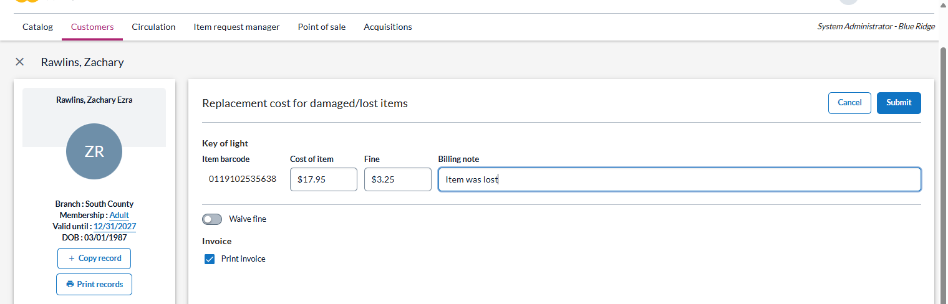Focus the Fine amount field
Viewport: 948px width, 304px height.
[397, 179]
